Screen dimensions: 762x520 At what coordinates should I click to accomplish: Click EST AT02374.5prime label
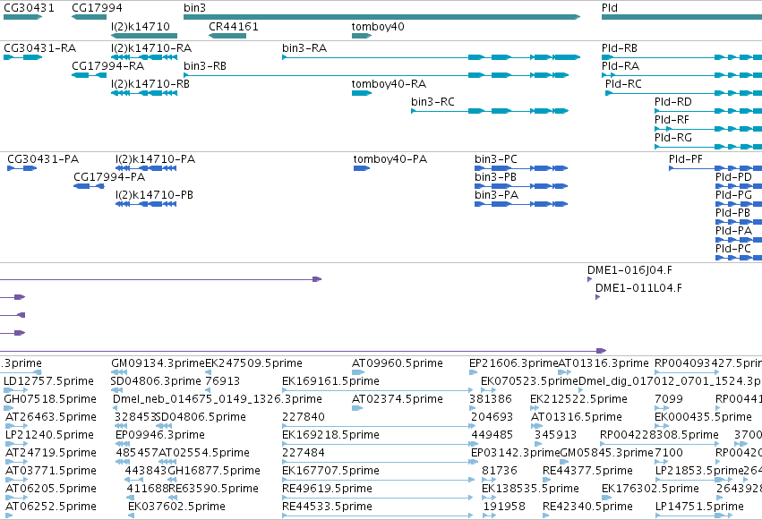pyautogui.click(x=397, y=399)
